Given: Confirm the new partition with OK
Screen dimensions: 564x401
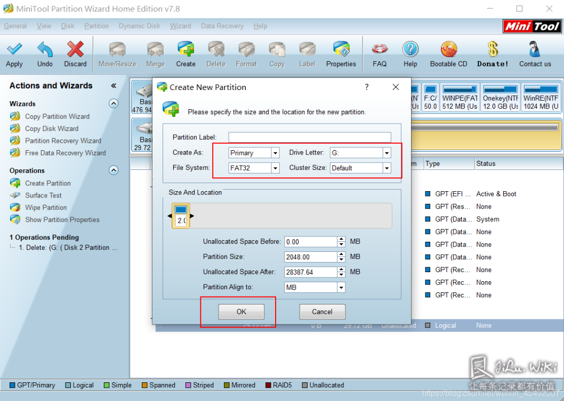Looking at the screenshot, I should pyautogui.click(x=241, y=312).
